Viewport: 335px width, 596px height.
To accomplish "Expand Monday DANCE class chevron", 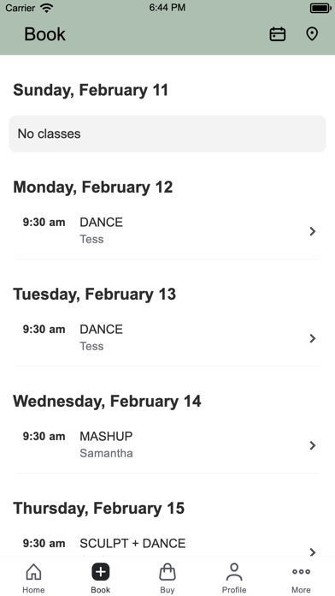I will click(312, 231).
